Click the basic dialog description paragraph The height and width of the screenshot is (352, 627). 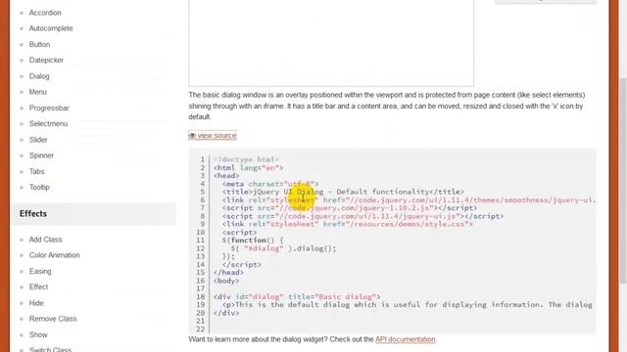387,106
